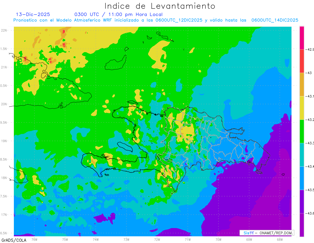Pick the purple legend swatch above -43.6
The image size is (314, 243).
tap(302, 201)
